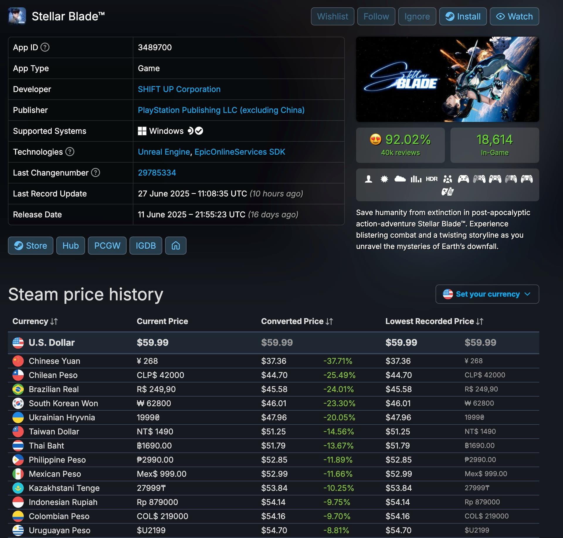Click the U.S. Dollar flag icon
This screenshot has width=563, height=538.
click(18, 342)
